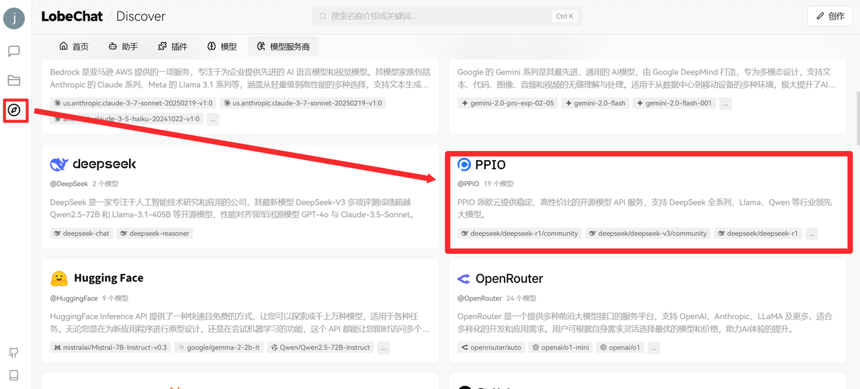Open the Hugging Face provider card title
860x389 pixels.
coord(108,278)
